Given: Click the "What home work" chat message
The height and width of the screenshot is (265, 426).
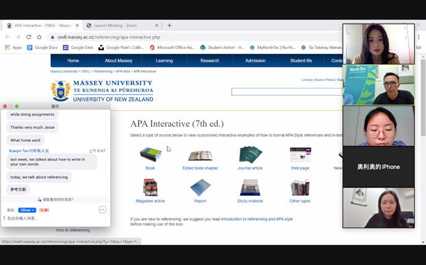Looking at the screenshot, I should (x=25, y=140).
